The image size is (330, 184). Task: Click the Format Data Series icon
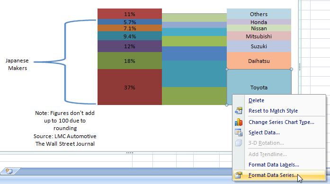(239, 175)
